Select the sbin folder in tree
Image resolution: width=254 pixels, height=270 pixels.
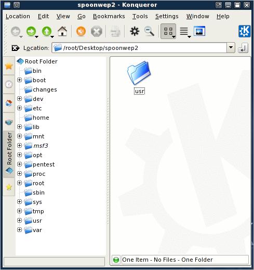coord(34,192)
